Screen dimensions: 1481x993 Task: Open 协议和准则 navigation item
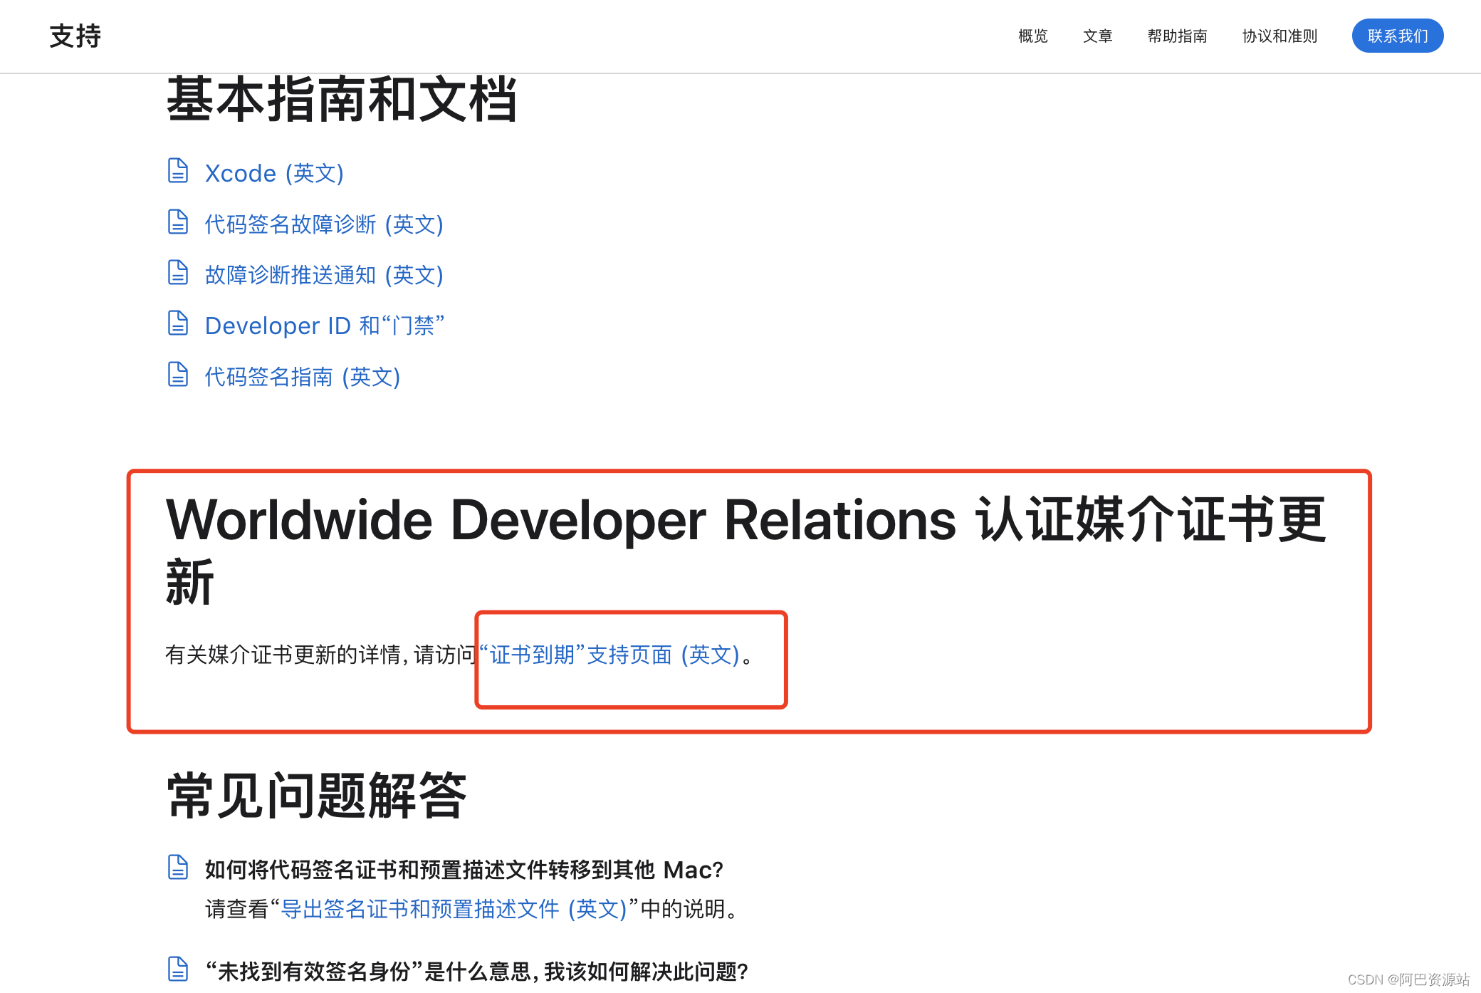tap(1279, 36)
